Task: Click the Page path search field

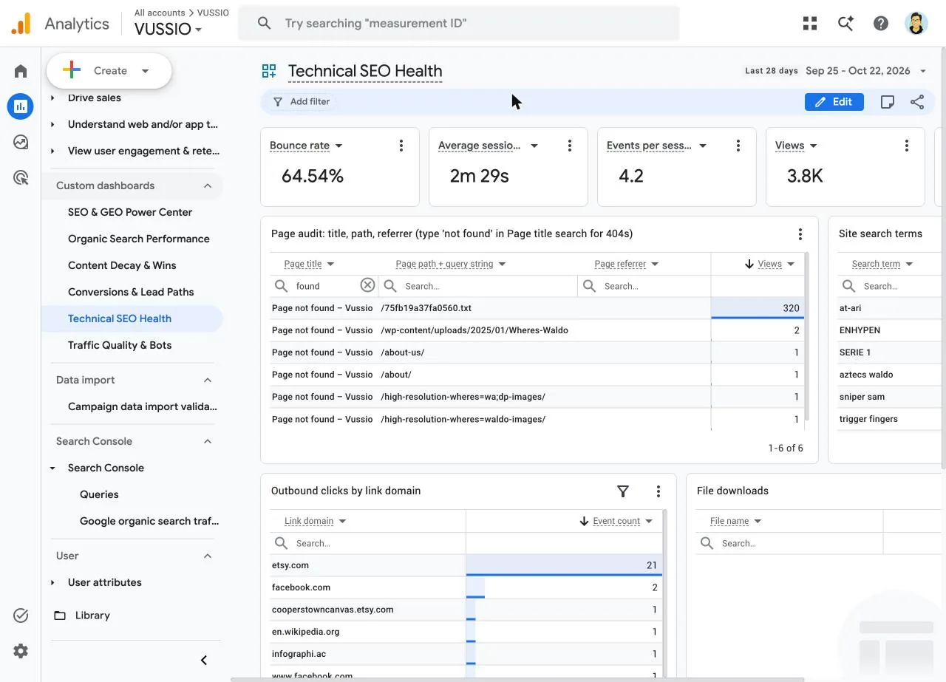Action: pos(479,286)
